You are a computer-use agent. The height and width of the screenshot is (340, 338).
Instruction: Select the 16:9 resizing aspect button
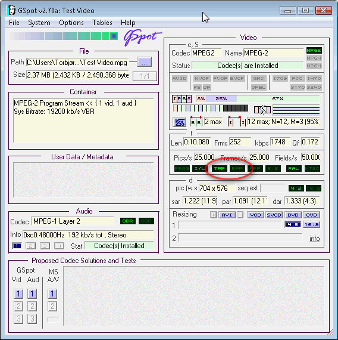tap(311, 225)
